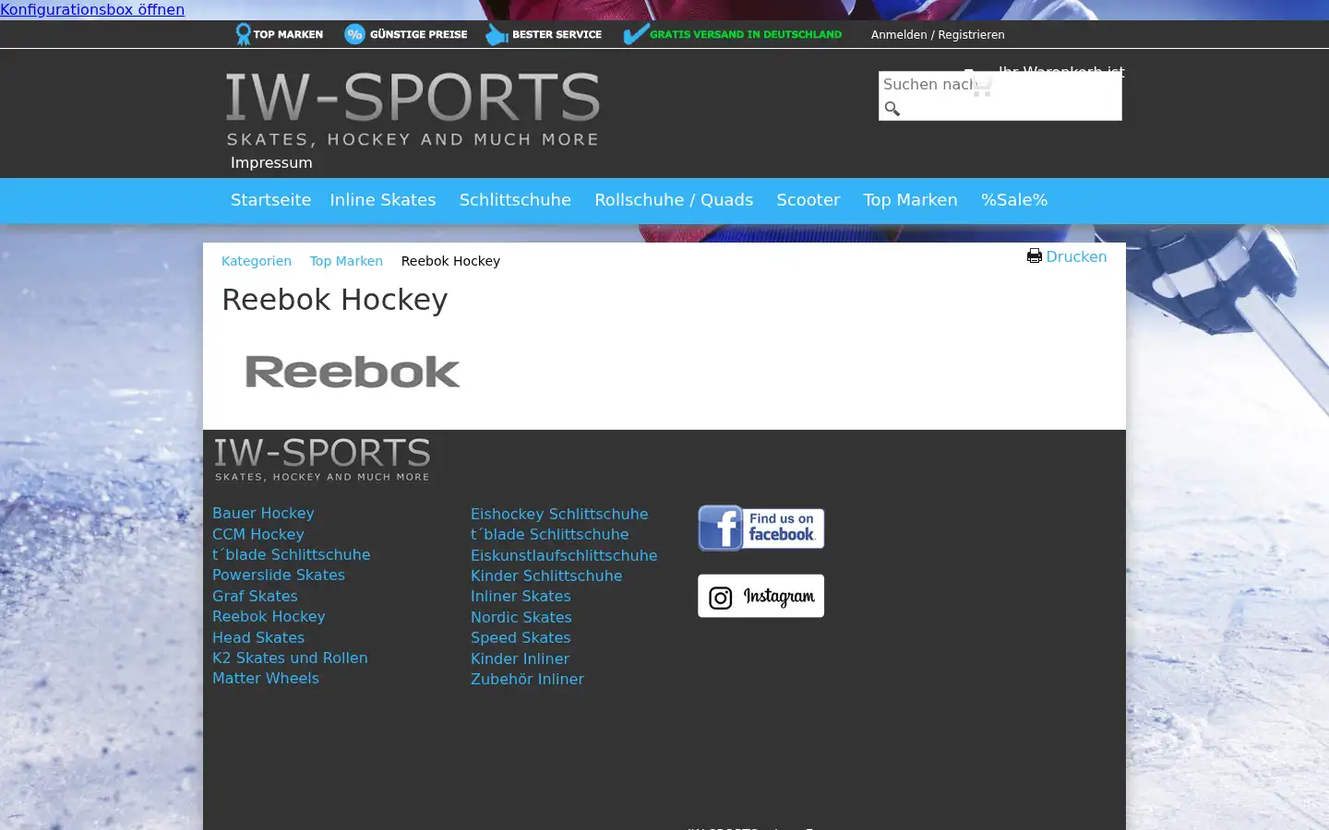Image resolution: width=1329 pixels, height=830 pixels.
Task: Click the search magnifier icon
Action: click(x=892, y=108)
